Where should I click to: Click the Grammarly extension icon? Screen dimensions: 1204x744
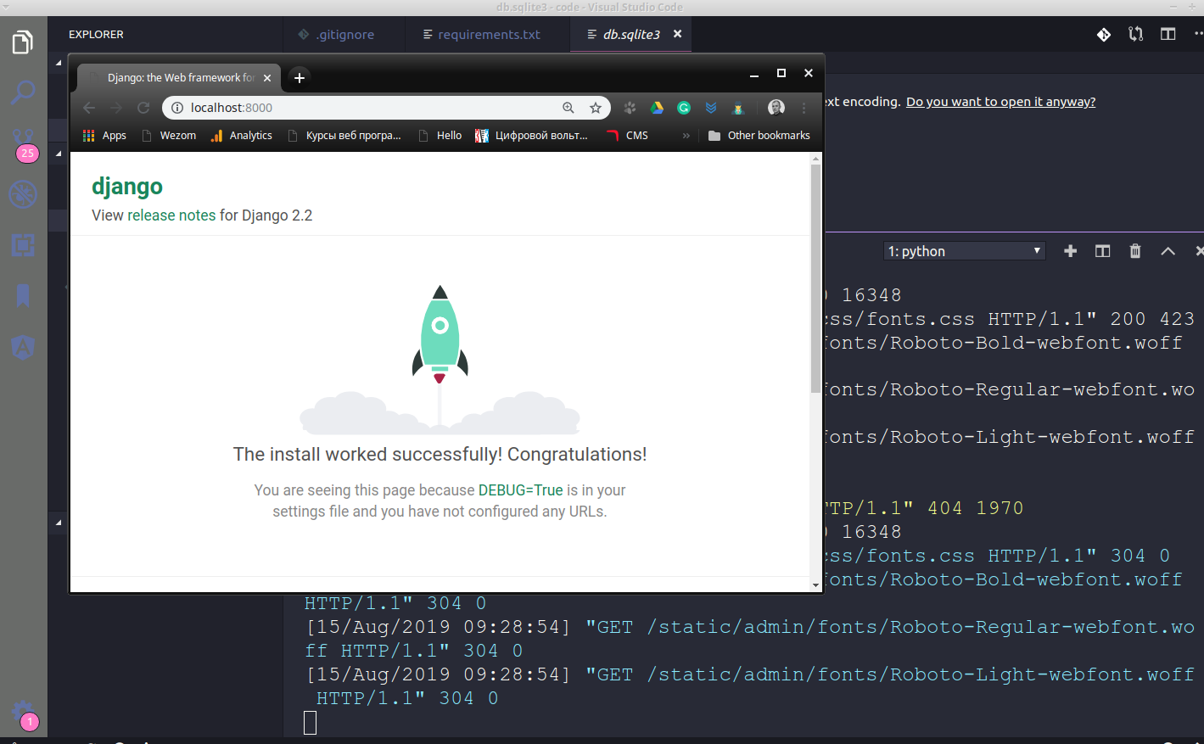(x=684, y=108)
